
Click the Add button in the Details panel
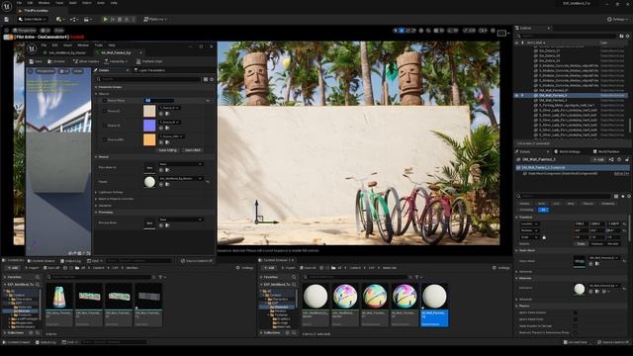click(x=598, y=160)
